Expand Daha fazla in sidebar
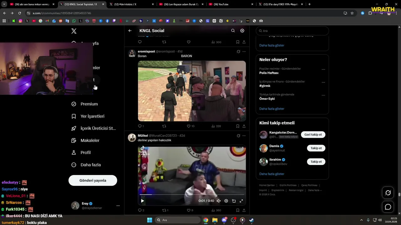This screenshot has height=225, width=401. point(86,165)
